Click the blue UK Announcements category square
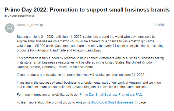This screenshot has width=174, height=111. pyautogui.click(x=5, y=16)
